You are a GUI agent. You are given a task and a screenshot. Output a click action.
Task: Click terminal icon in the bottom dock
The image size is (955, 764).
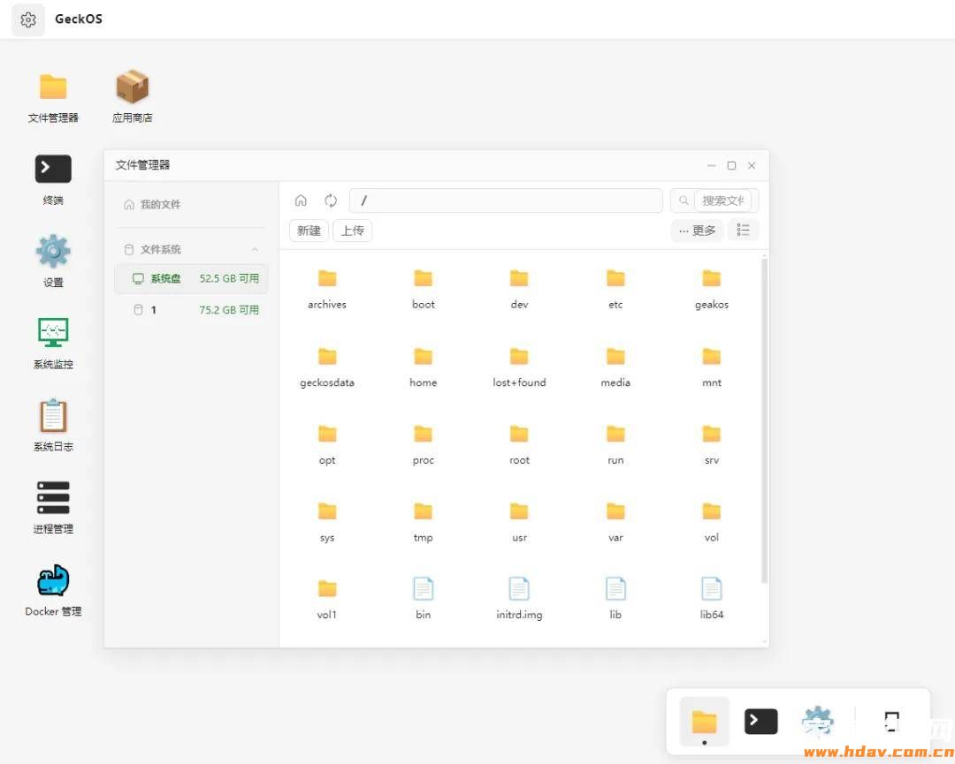tap(760, 722)
